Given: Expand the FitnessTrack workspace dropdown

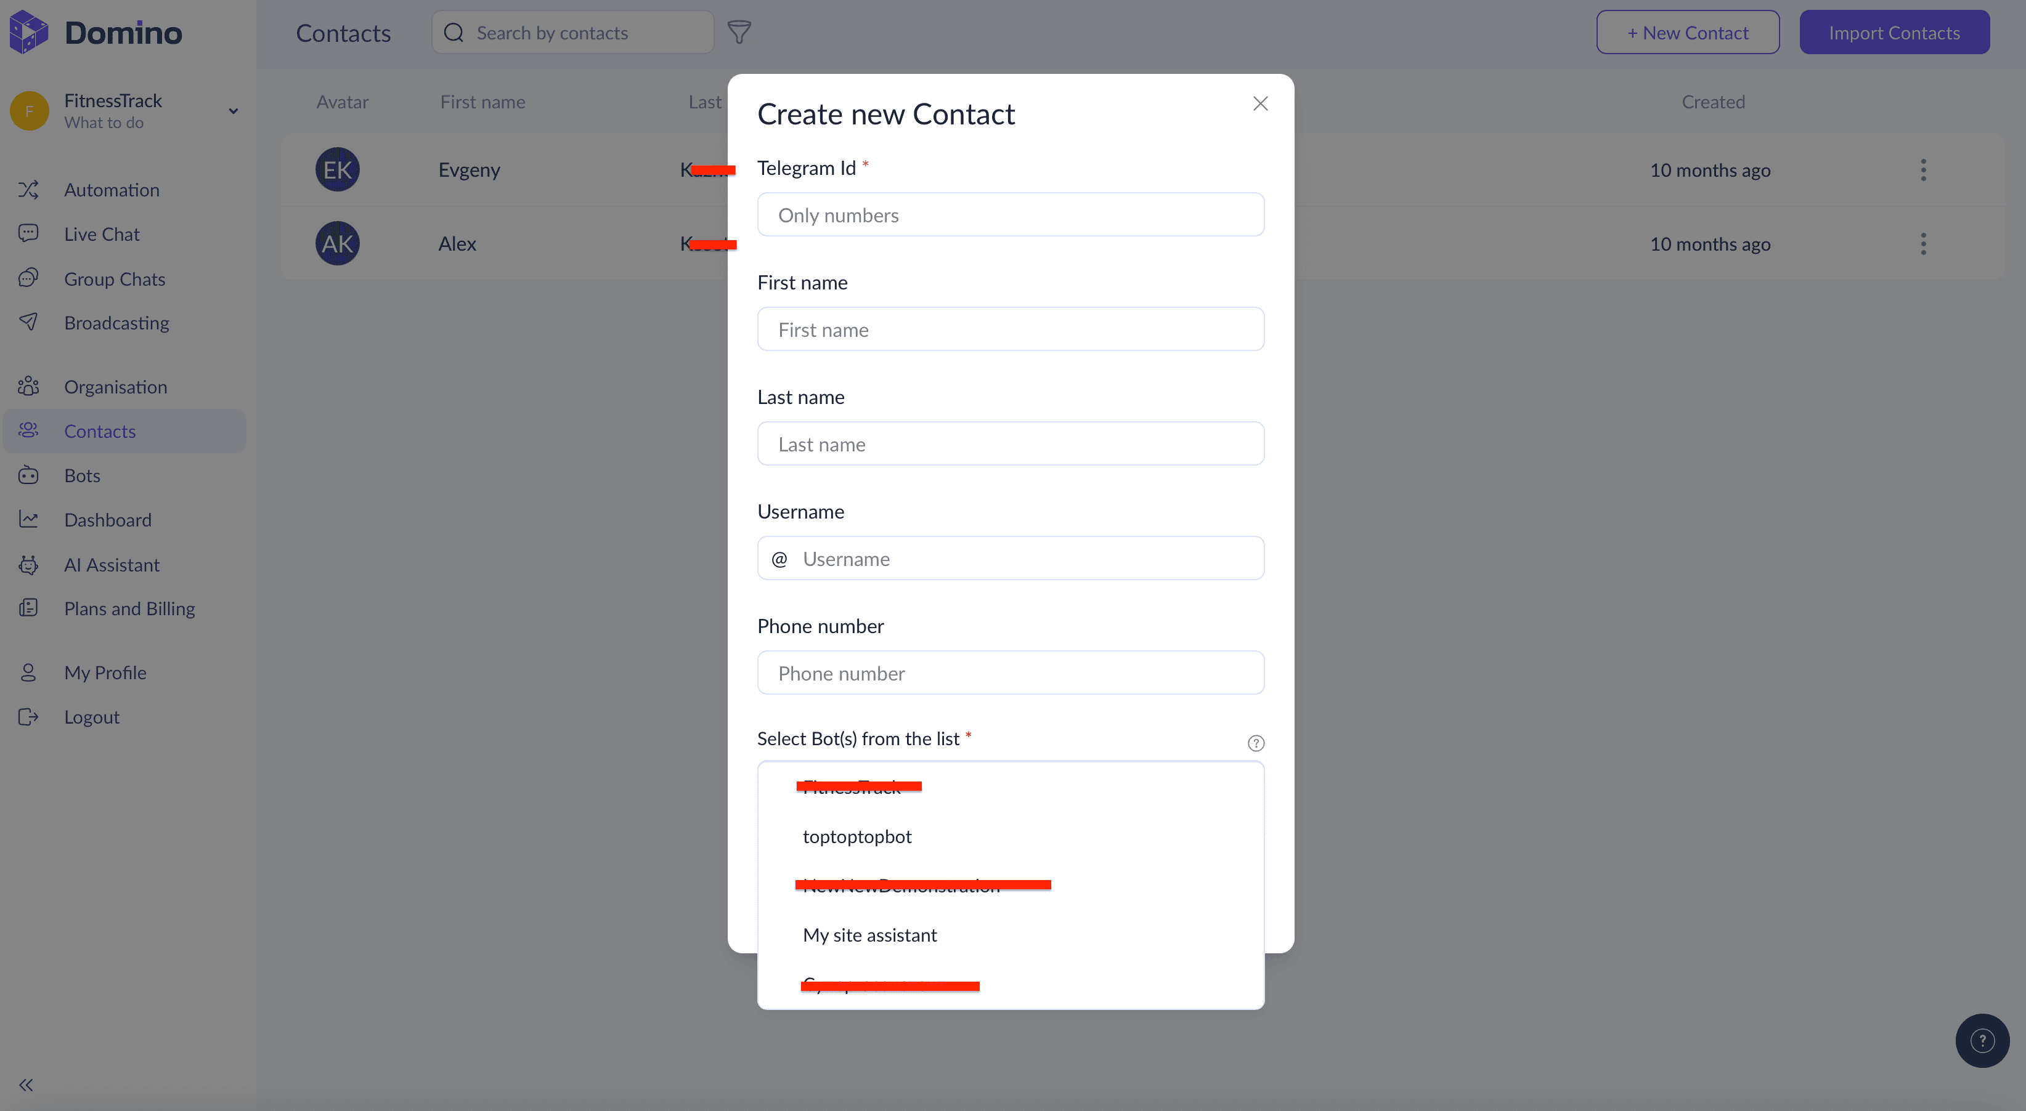Looking at the screenshot, I should [233, 111].
